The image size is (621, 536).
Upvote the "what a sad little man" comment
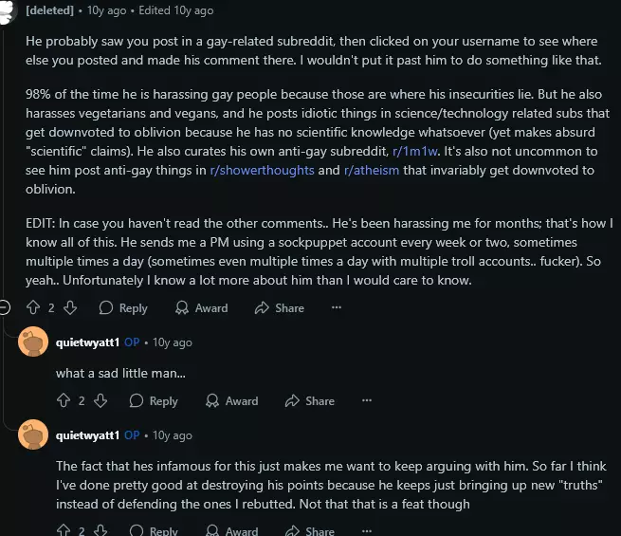point(64,400)
